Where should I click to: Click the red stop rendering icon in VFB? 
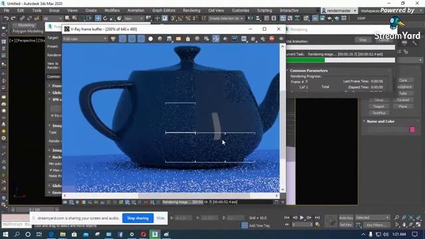coord(272,39)
